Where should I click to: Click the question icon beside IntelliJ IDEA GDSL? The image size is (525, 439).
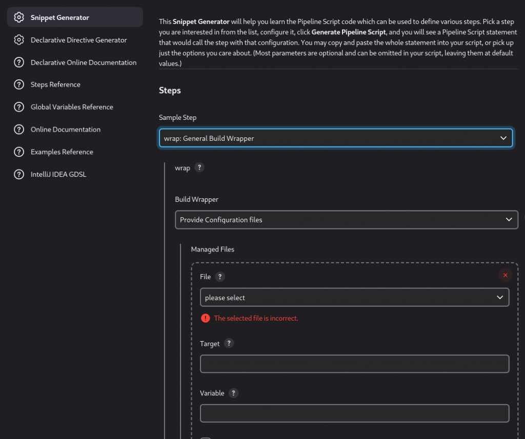(19, 174)
